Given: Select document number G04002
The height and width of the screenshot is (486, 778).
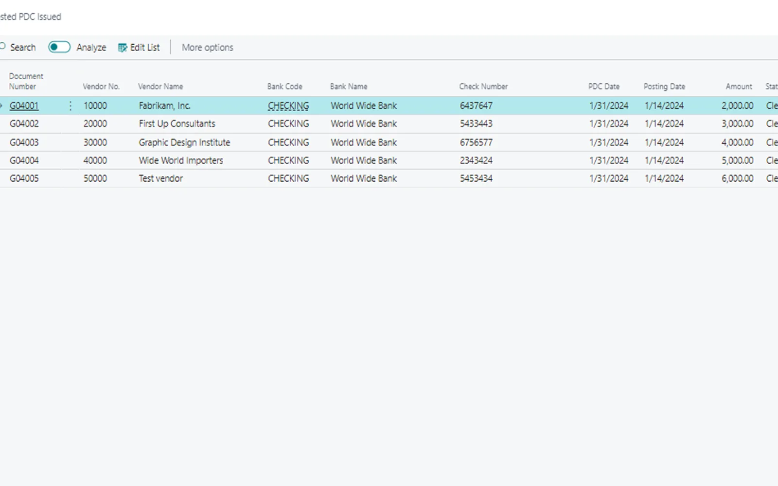Looking at the screenshot, I should coord(24,123).
